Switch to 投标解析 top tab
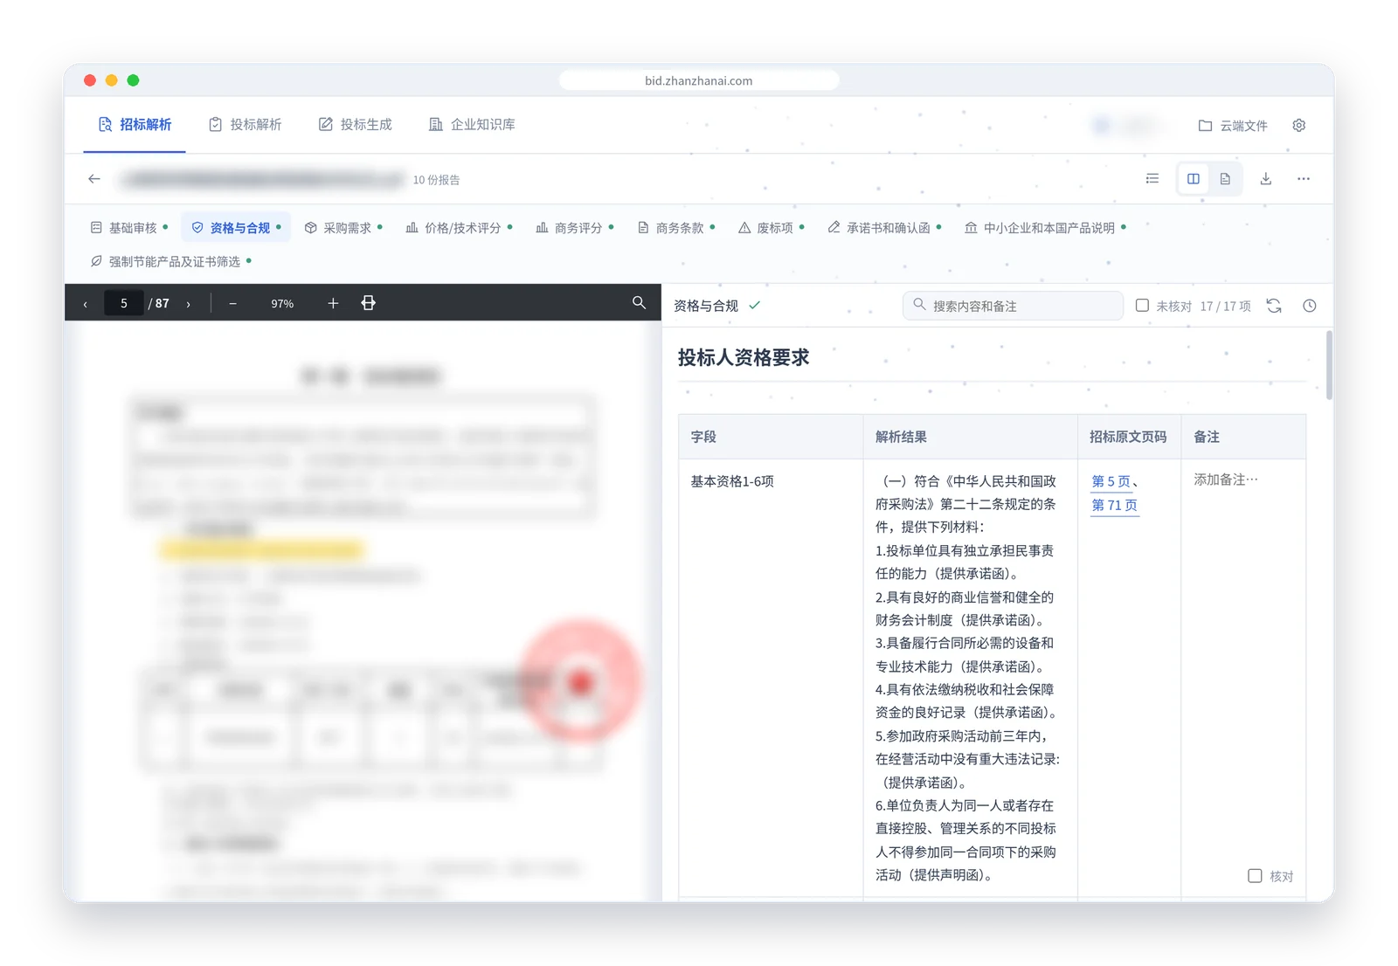Viewport: 1398px width, 966px height. pos(245,124)
